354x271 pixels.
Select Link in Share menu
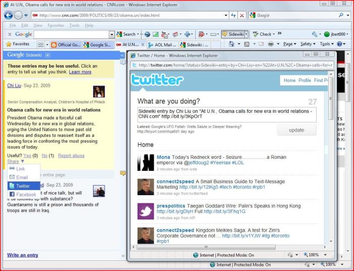click(x=24, y=168)
